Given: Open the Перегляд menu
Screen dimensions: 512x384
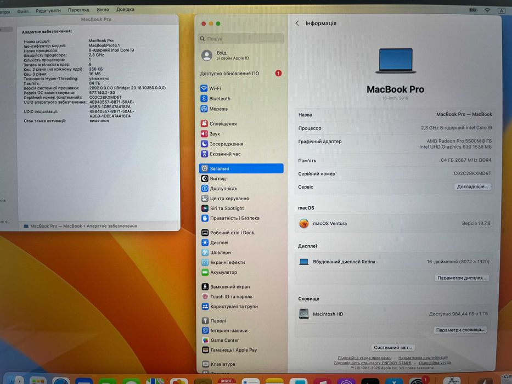Looking at the screenshot, I should click(78, 10).
